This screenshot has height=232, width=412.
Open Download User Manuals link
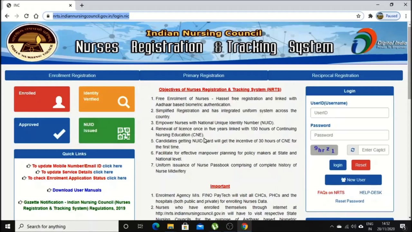[x=77, y=190]
